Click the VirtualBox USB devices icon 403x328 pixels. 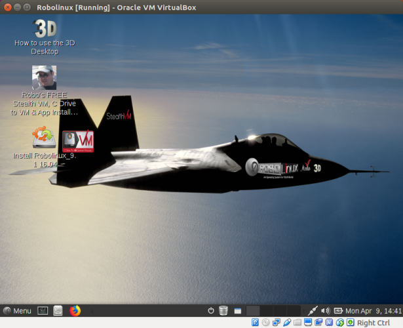pyautogui.click(x=287, y=322)
